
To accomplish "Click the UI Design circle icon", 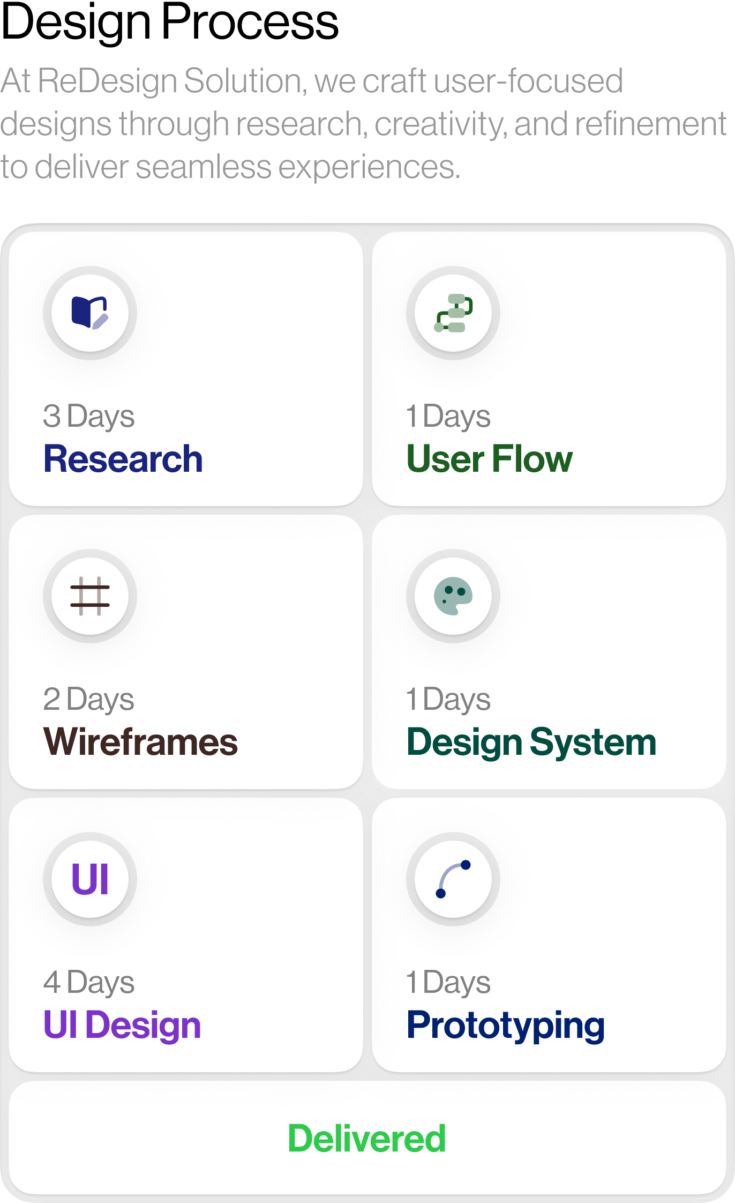I will (x=90, y=879).
